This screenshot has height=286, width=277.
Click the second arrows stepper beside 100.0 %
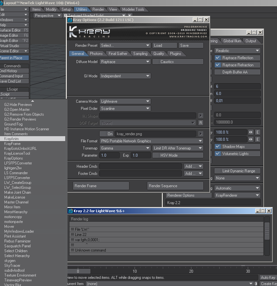coord(251,139)
